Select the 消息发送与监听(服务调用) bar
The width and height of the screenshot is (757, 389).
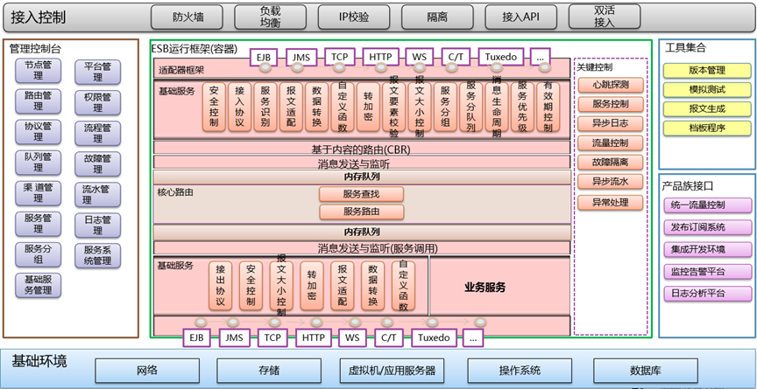click(x=362, y=248)
